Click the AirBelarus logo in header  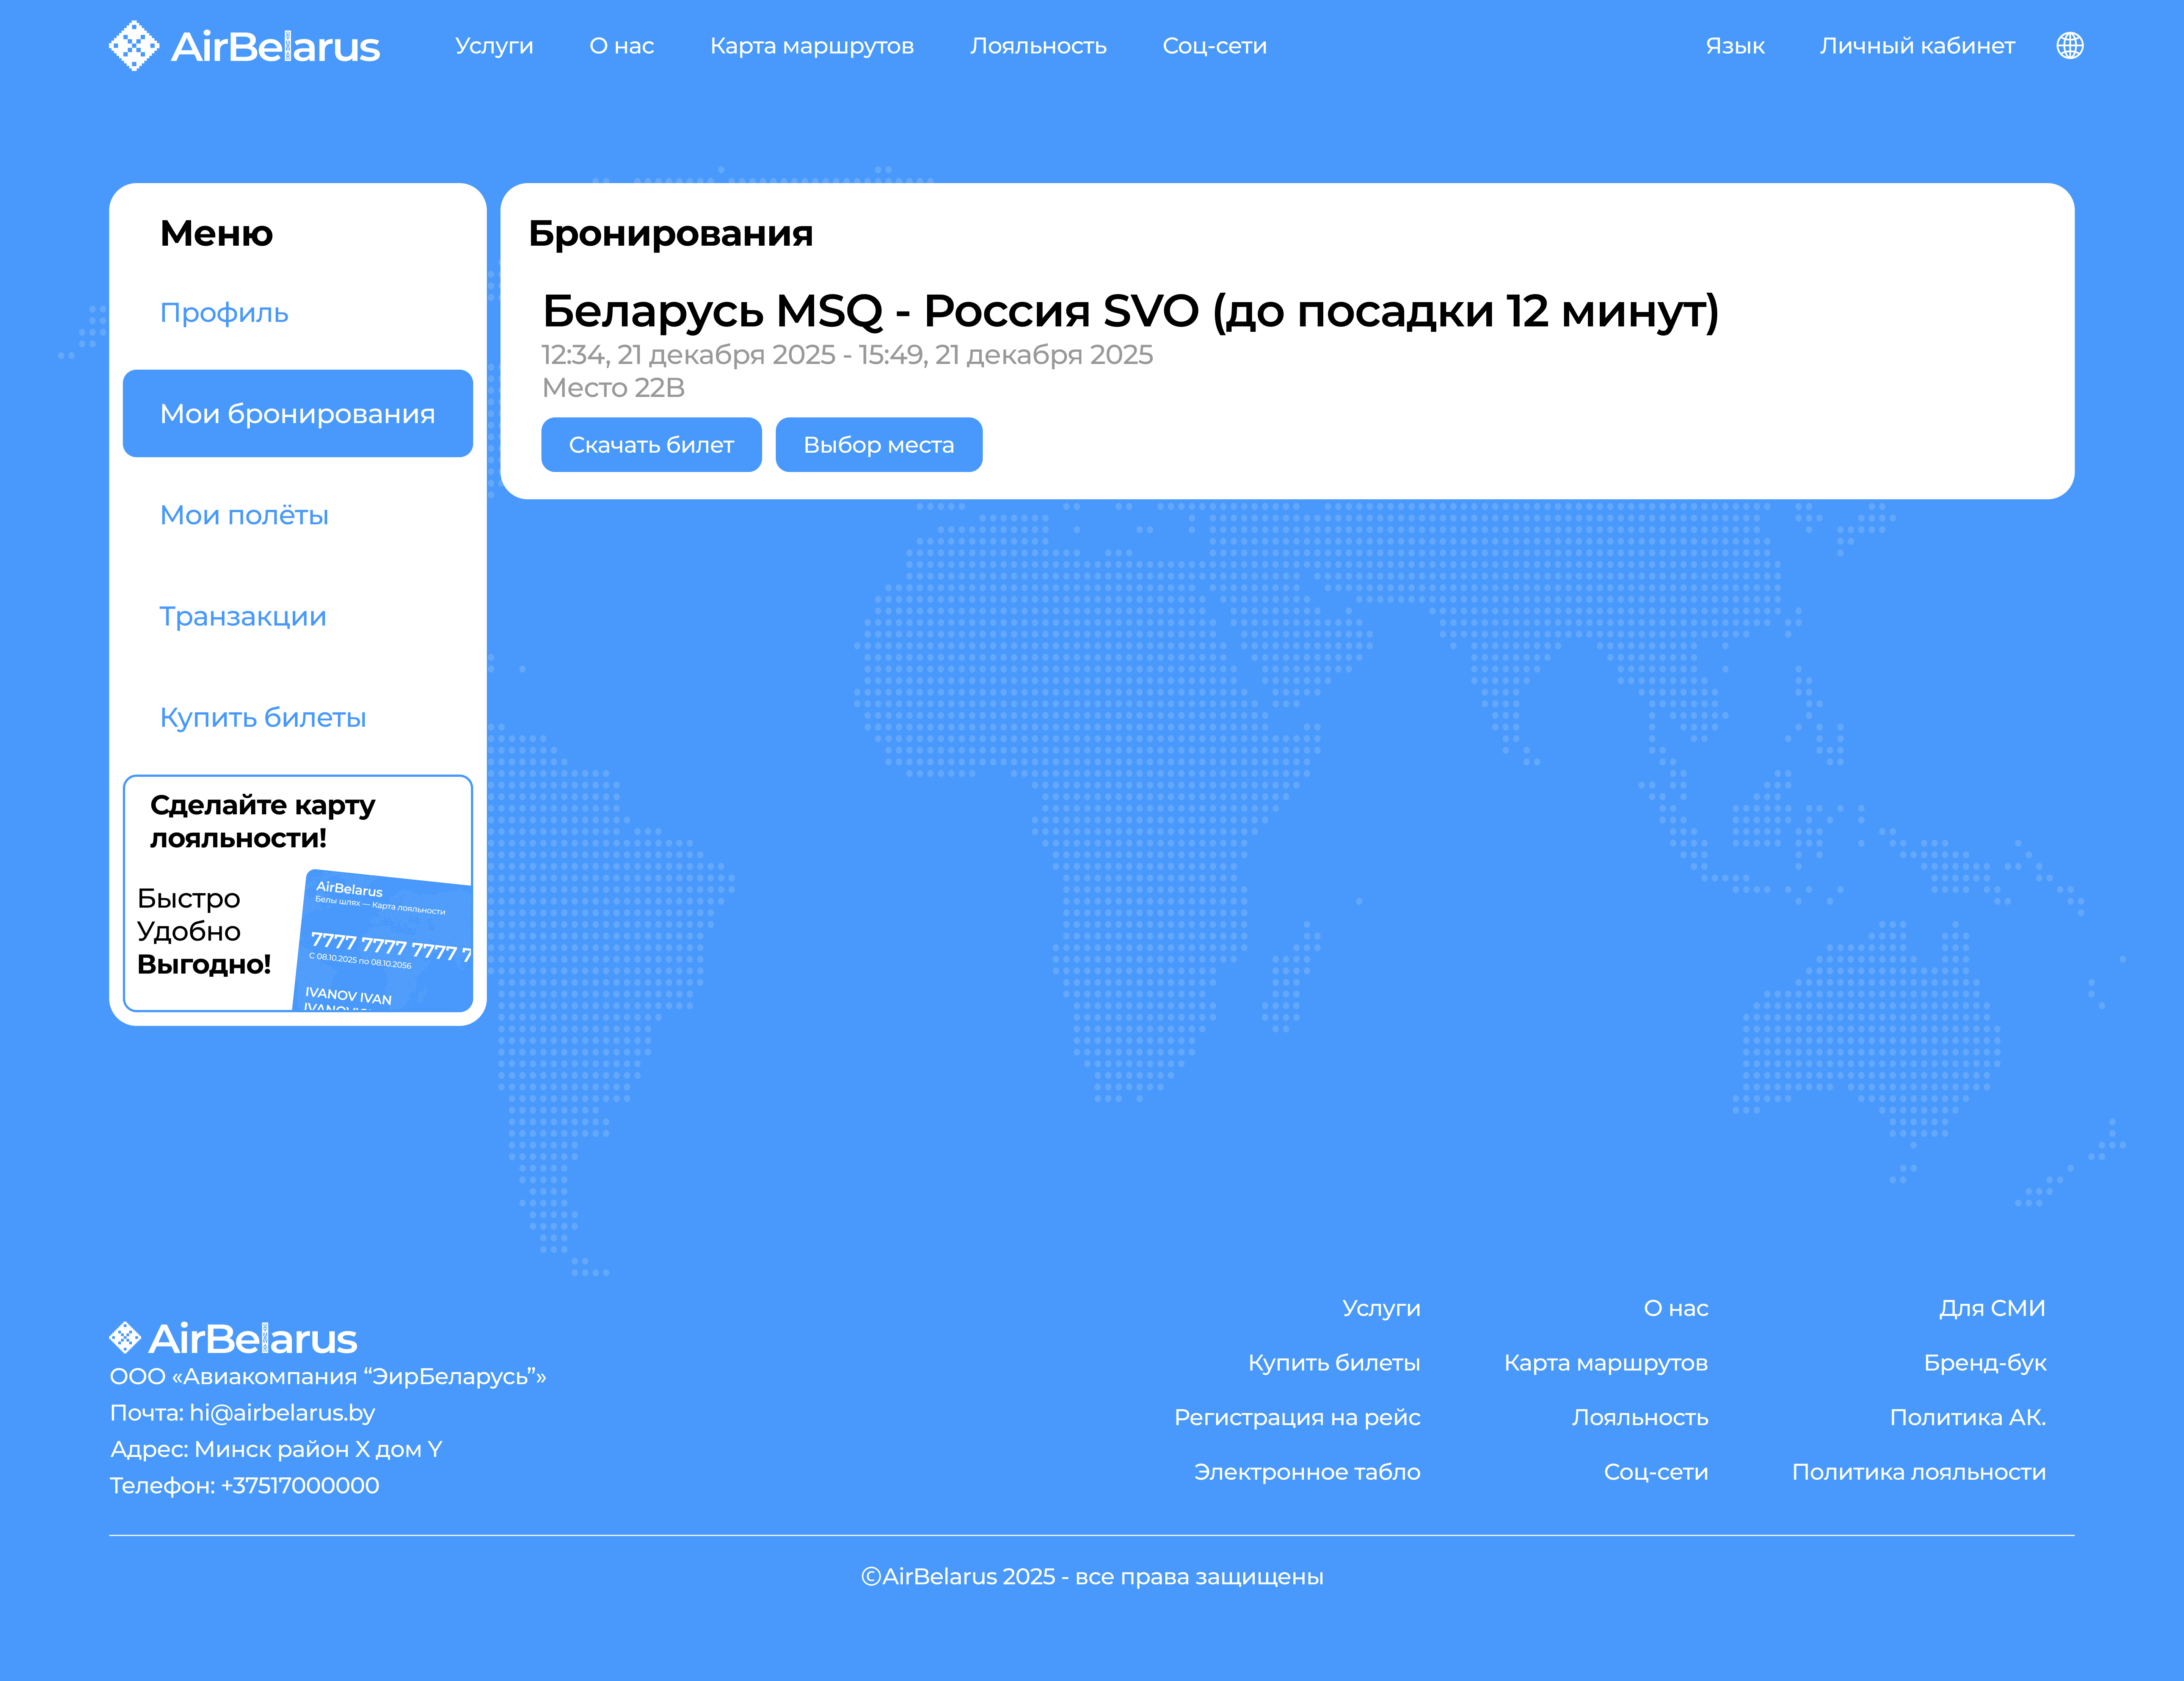(245, 46)
